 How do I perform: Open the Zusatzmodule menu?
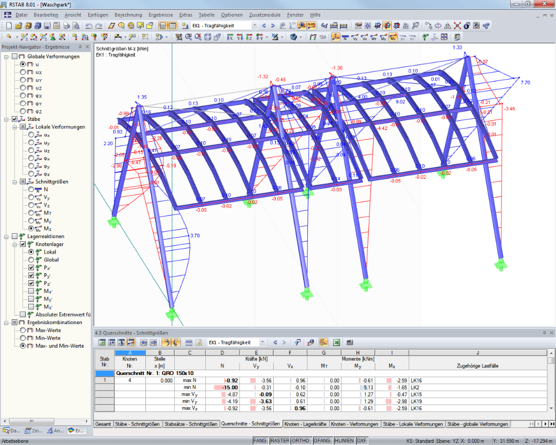[x=265, y=15]
